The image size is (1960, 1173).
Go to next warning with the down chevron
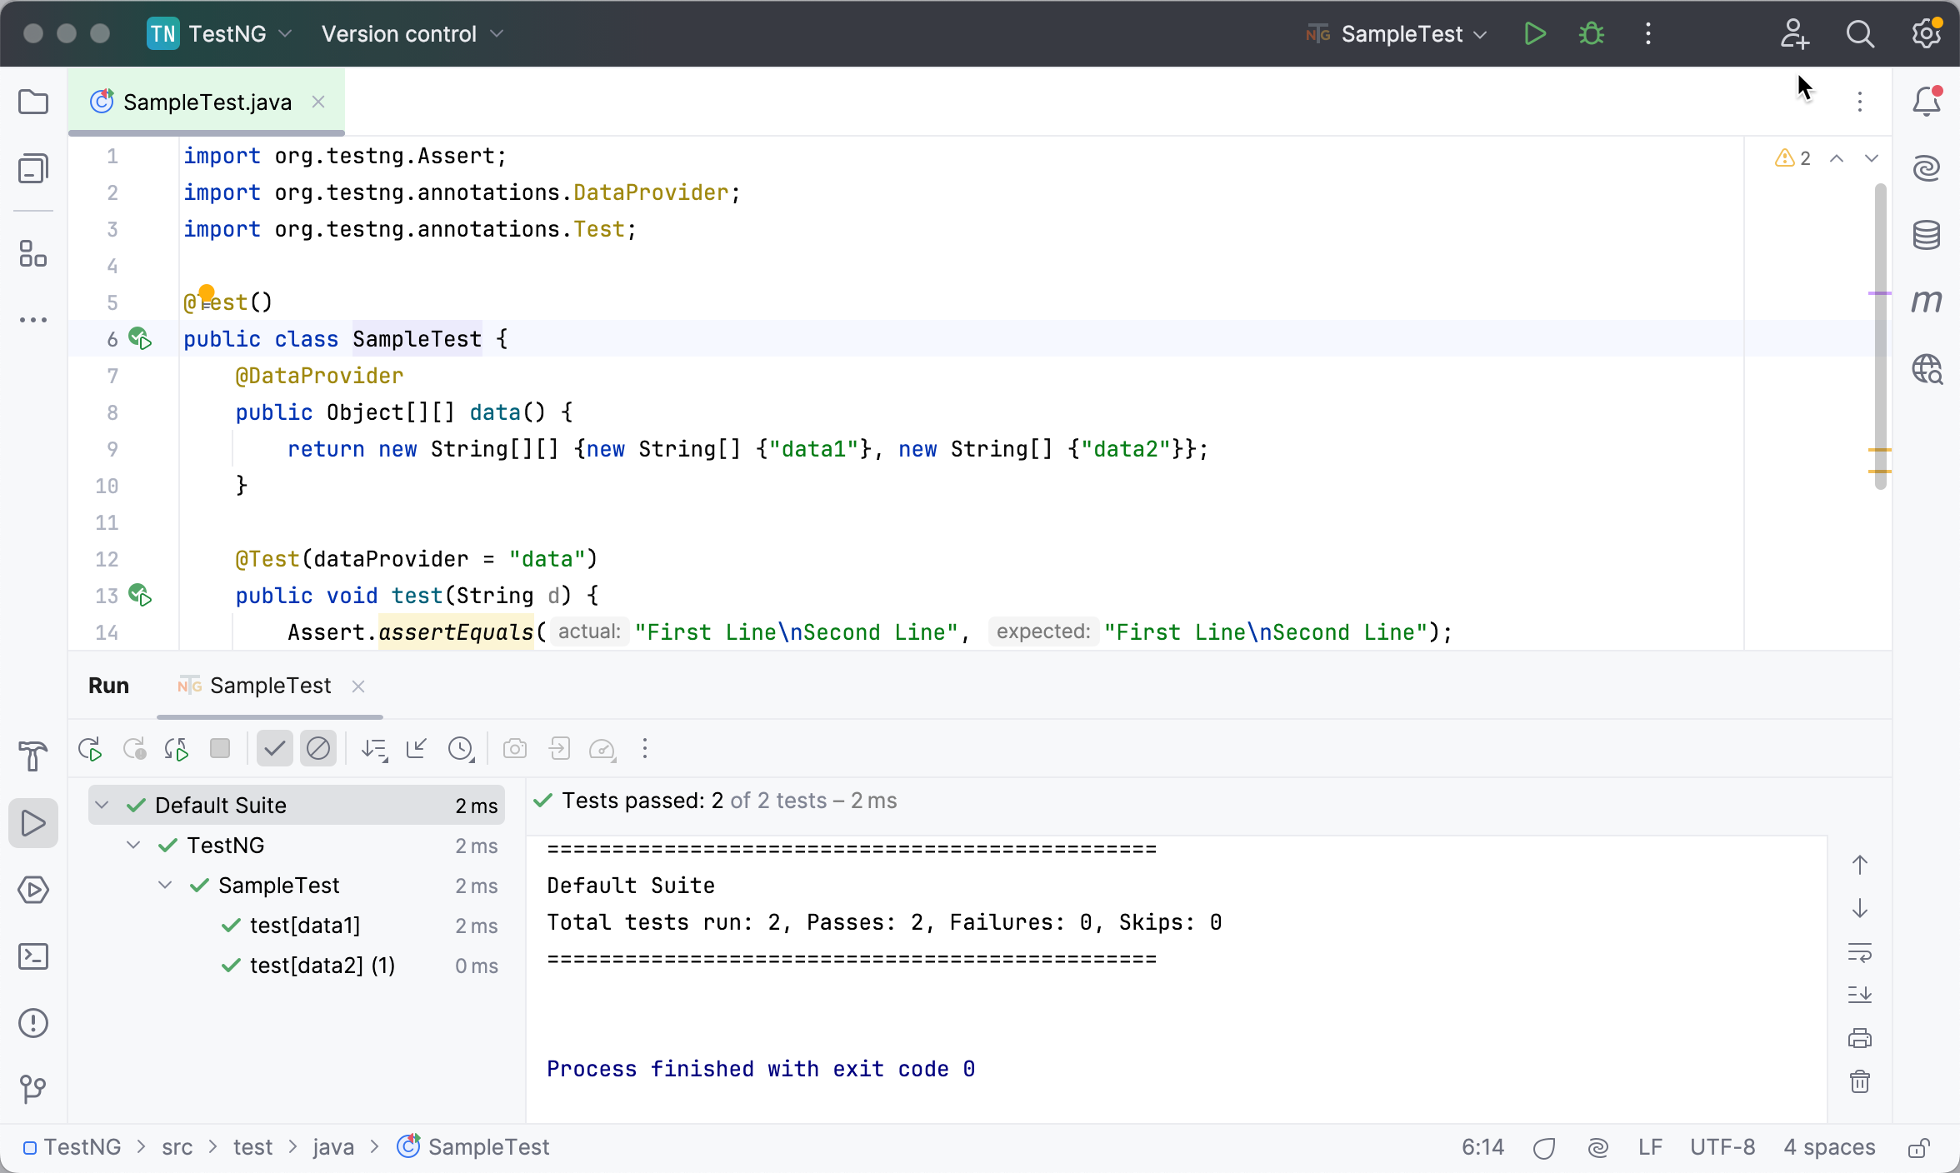tap(1872, 157)
